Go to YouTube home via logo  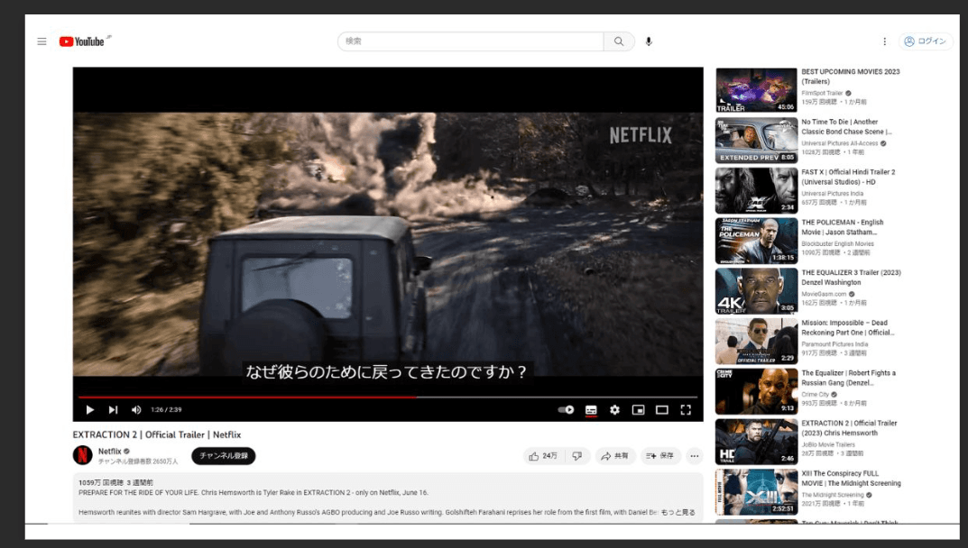(82, 41)
